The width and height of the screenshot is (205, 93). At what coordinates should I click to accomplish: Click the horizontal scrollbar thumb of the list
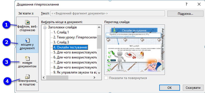pos(57,77)
